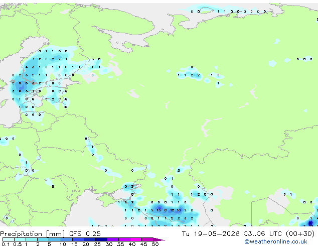
Task: Click the date 'Tu 19-05-2026' text
Action: click(x=211, y=234)
